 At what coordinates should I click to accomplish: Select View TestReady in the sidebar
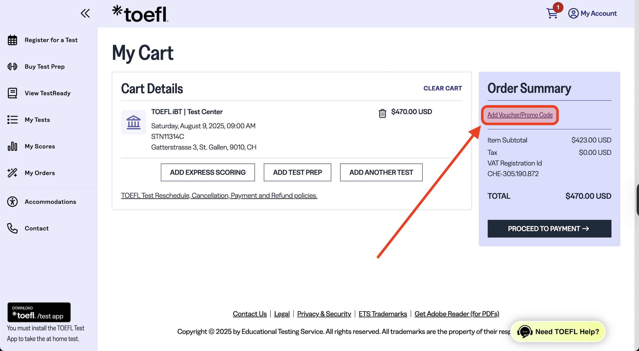coord(47,93)
